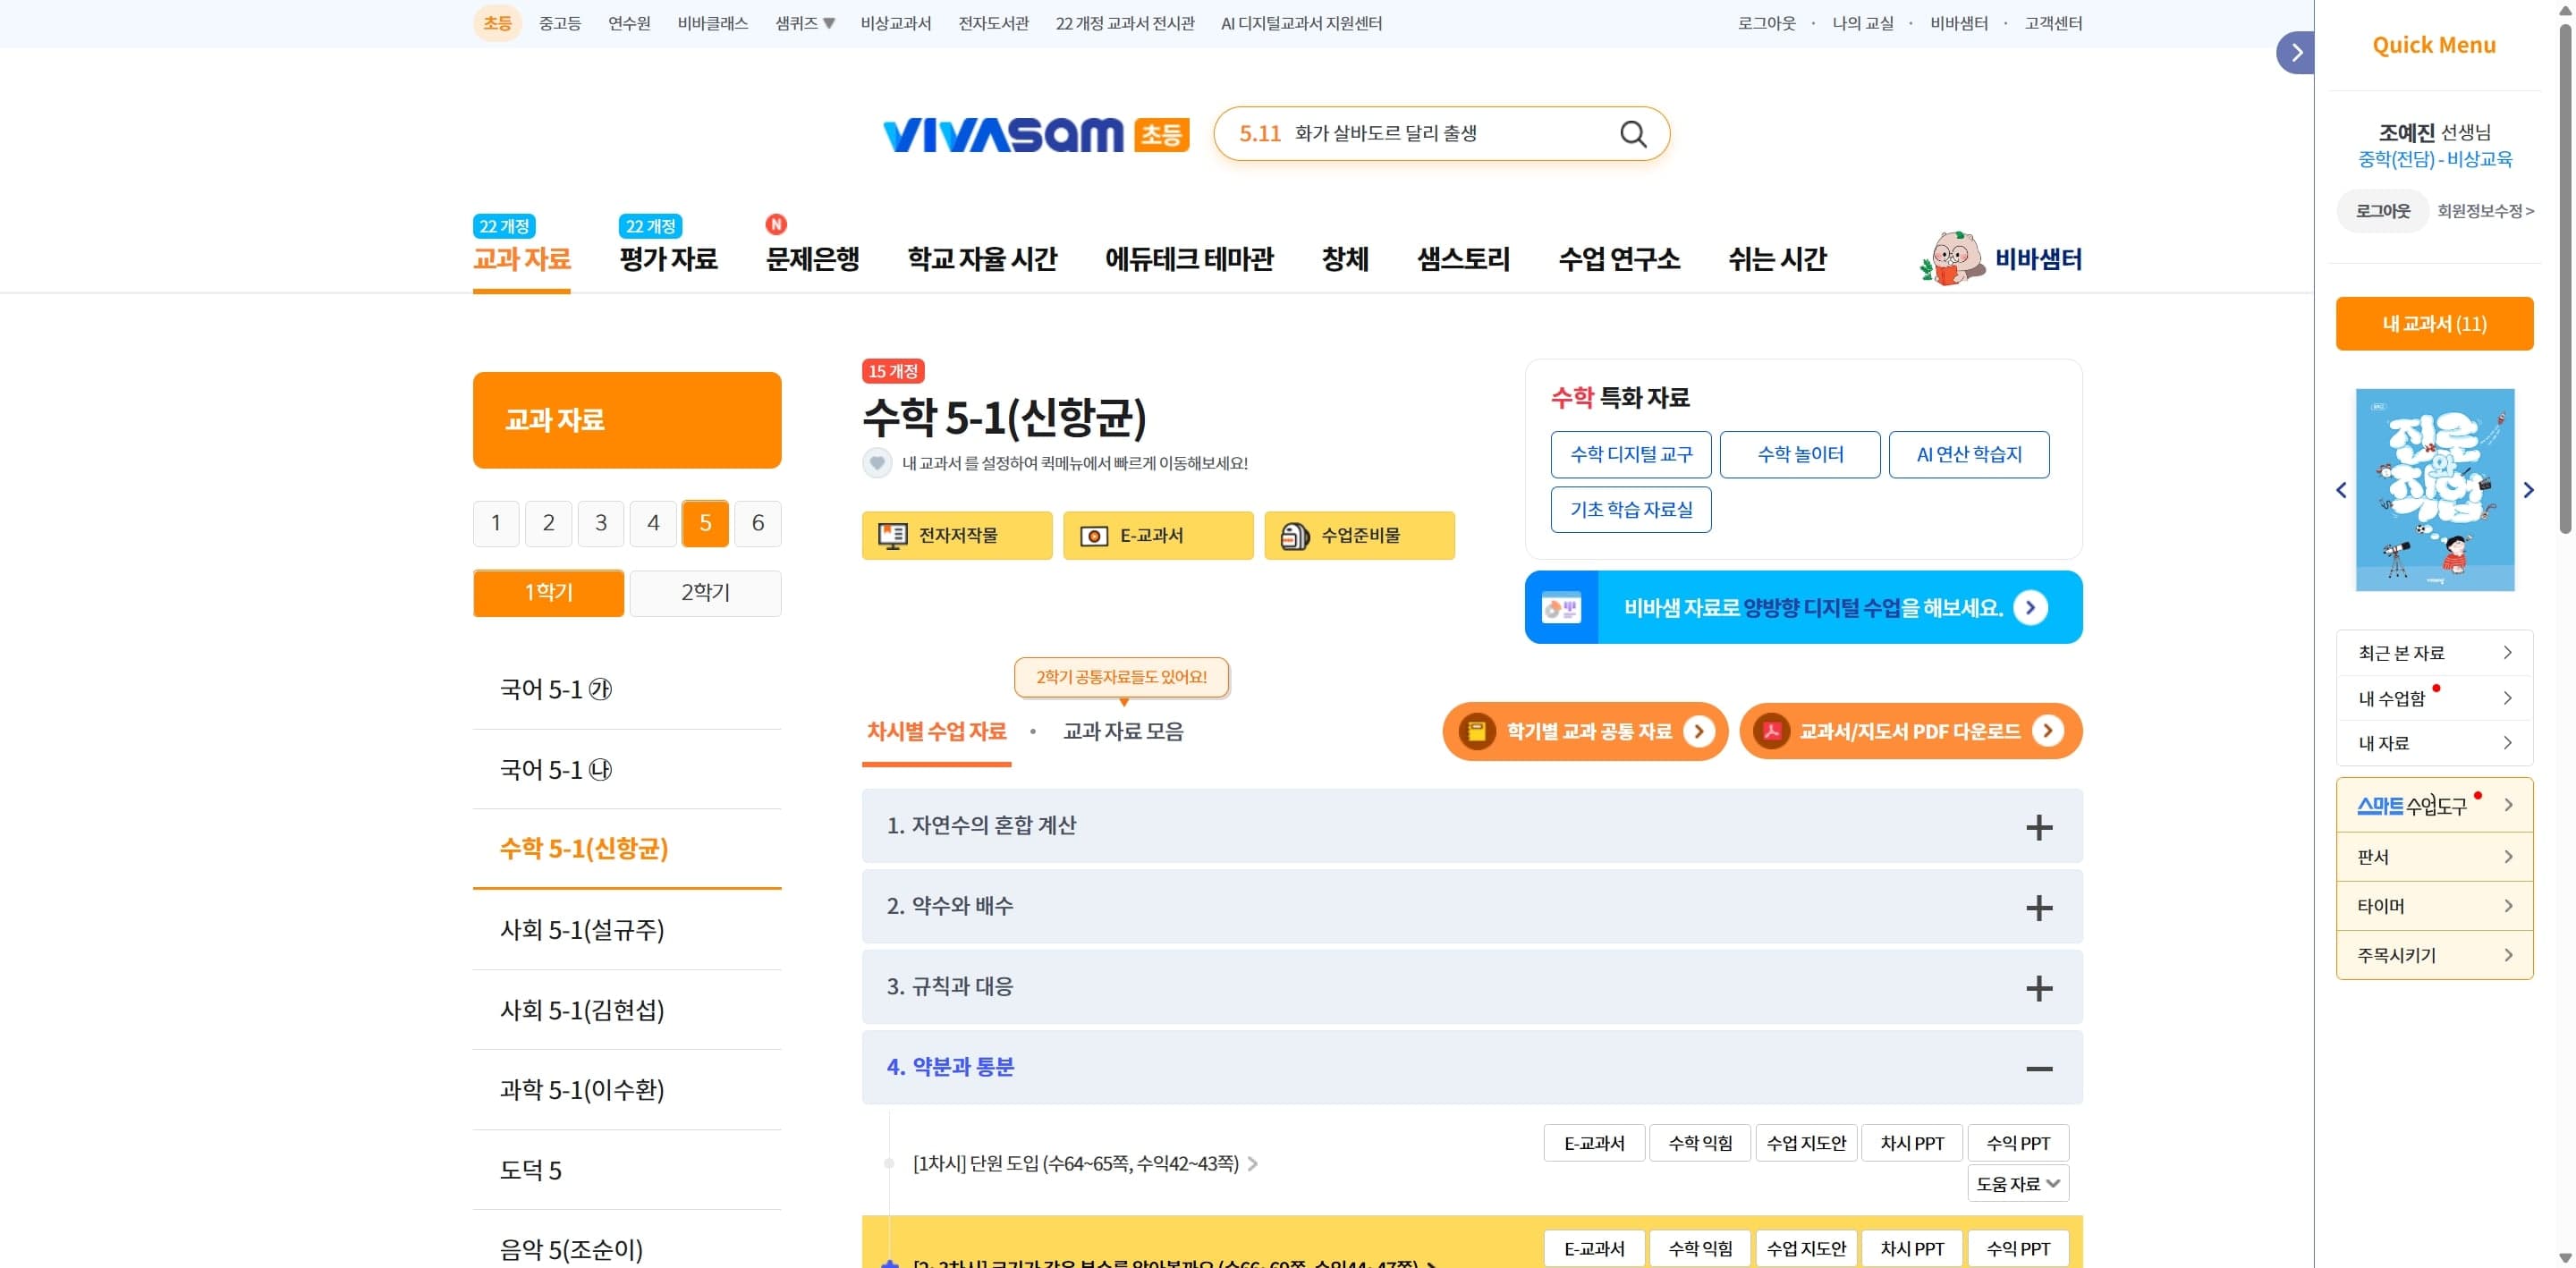Open the 타이머 tool
Screen dimensions: 2576x1268
tap(2434, 906)
